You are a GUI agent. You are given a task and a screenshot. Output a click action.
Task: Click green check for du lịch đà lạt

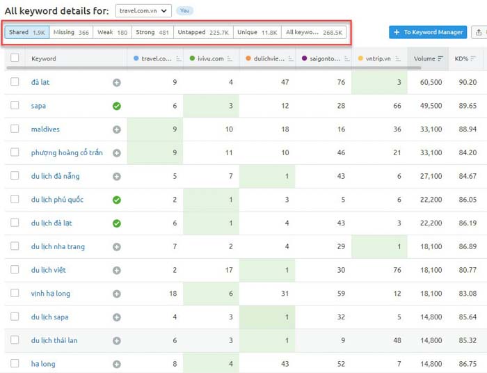tap(117, 223)
